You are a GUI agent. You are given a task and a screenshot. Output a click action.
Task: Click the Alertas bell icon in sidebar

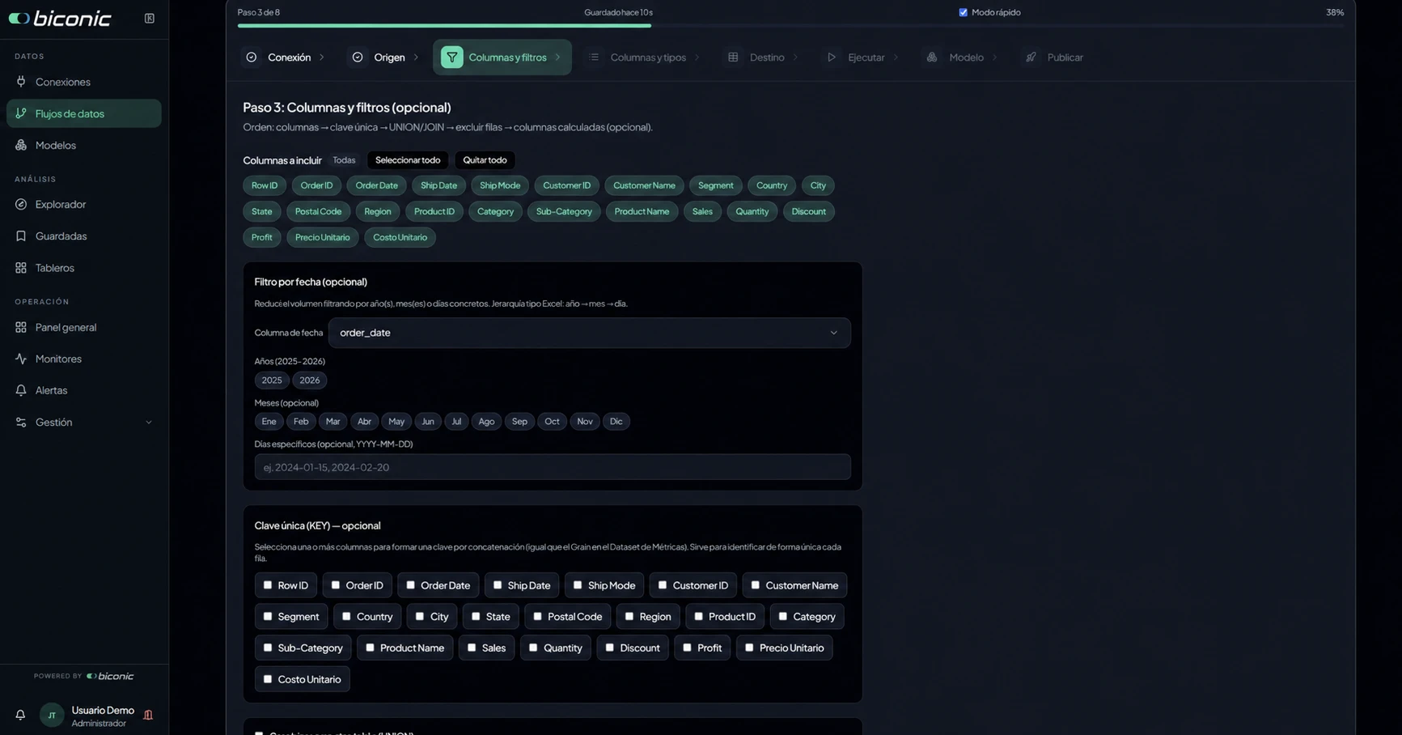(x=21, y=390)
